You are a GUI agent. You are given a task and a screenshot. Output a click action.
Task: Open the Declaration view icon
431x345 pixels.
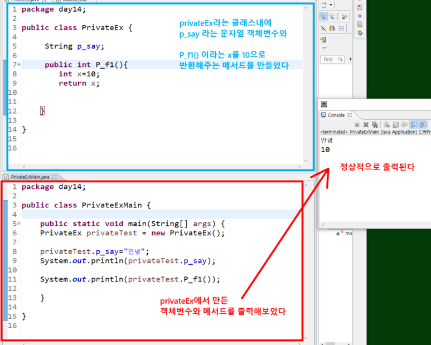tap(360, 25)
